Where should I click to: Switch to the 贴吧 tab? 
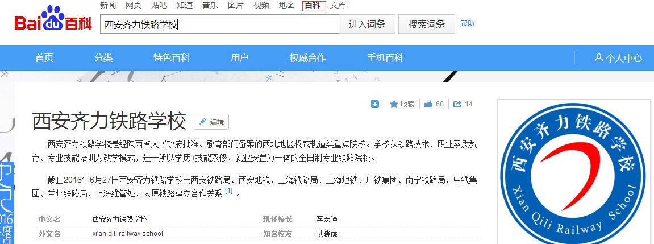click(159, 6)
